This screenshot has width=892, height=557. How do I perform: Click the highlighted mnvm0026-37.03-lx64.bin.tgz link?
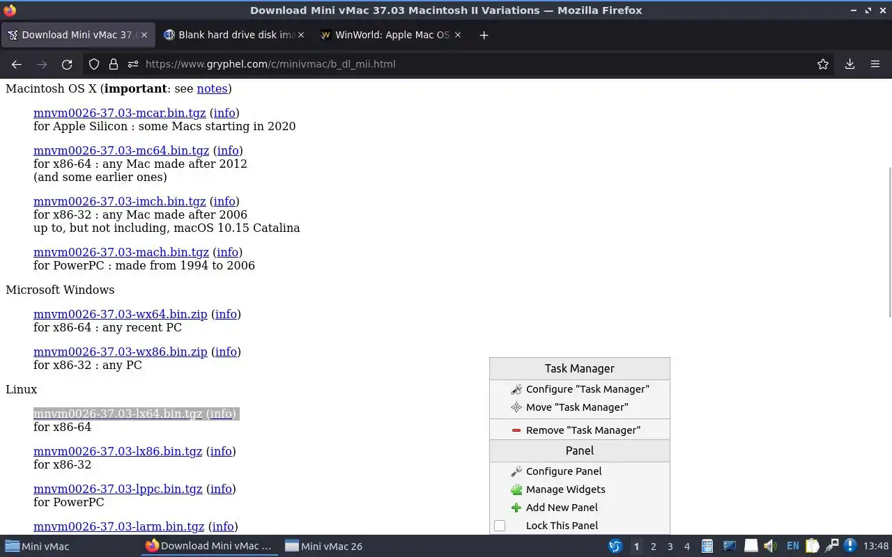[x=118, y=414]
